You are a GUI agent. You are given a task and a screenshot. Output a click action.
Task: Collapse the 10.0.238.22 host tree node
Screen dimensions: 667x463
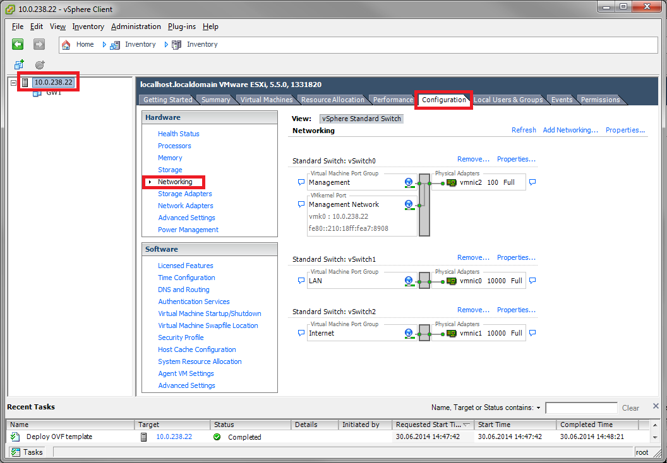point(14,83)
